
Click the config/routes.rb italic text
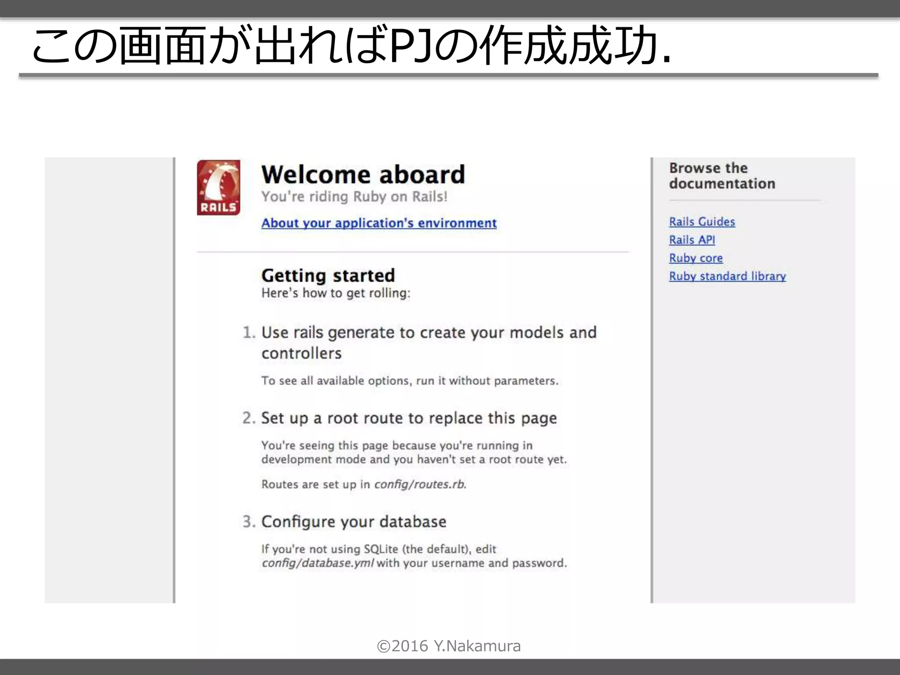[419, 484]
